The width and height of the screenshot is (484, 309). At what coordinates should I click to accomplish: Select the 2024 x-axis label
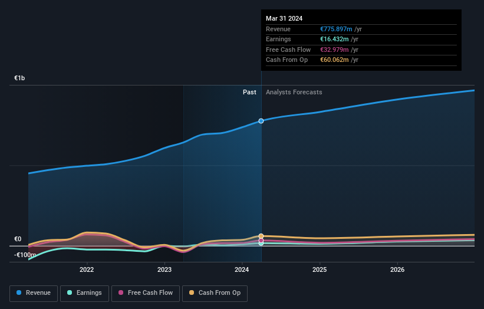click(x=242, y=269)
